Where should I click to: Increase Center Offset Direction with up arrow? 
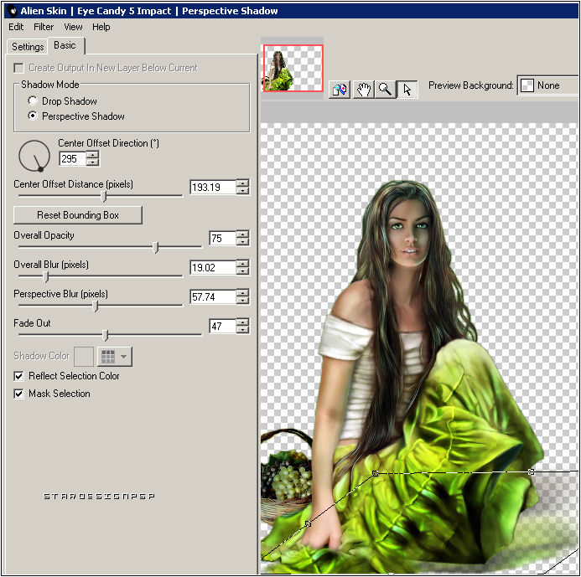[x=92, y=155]
